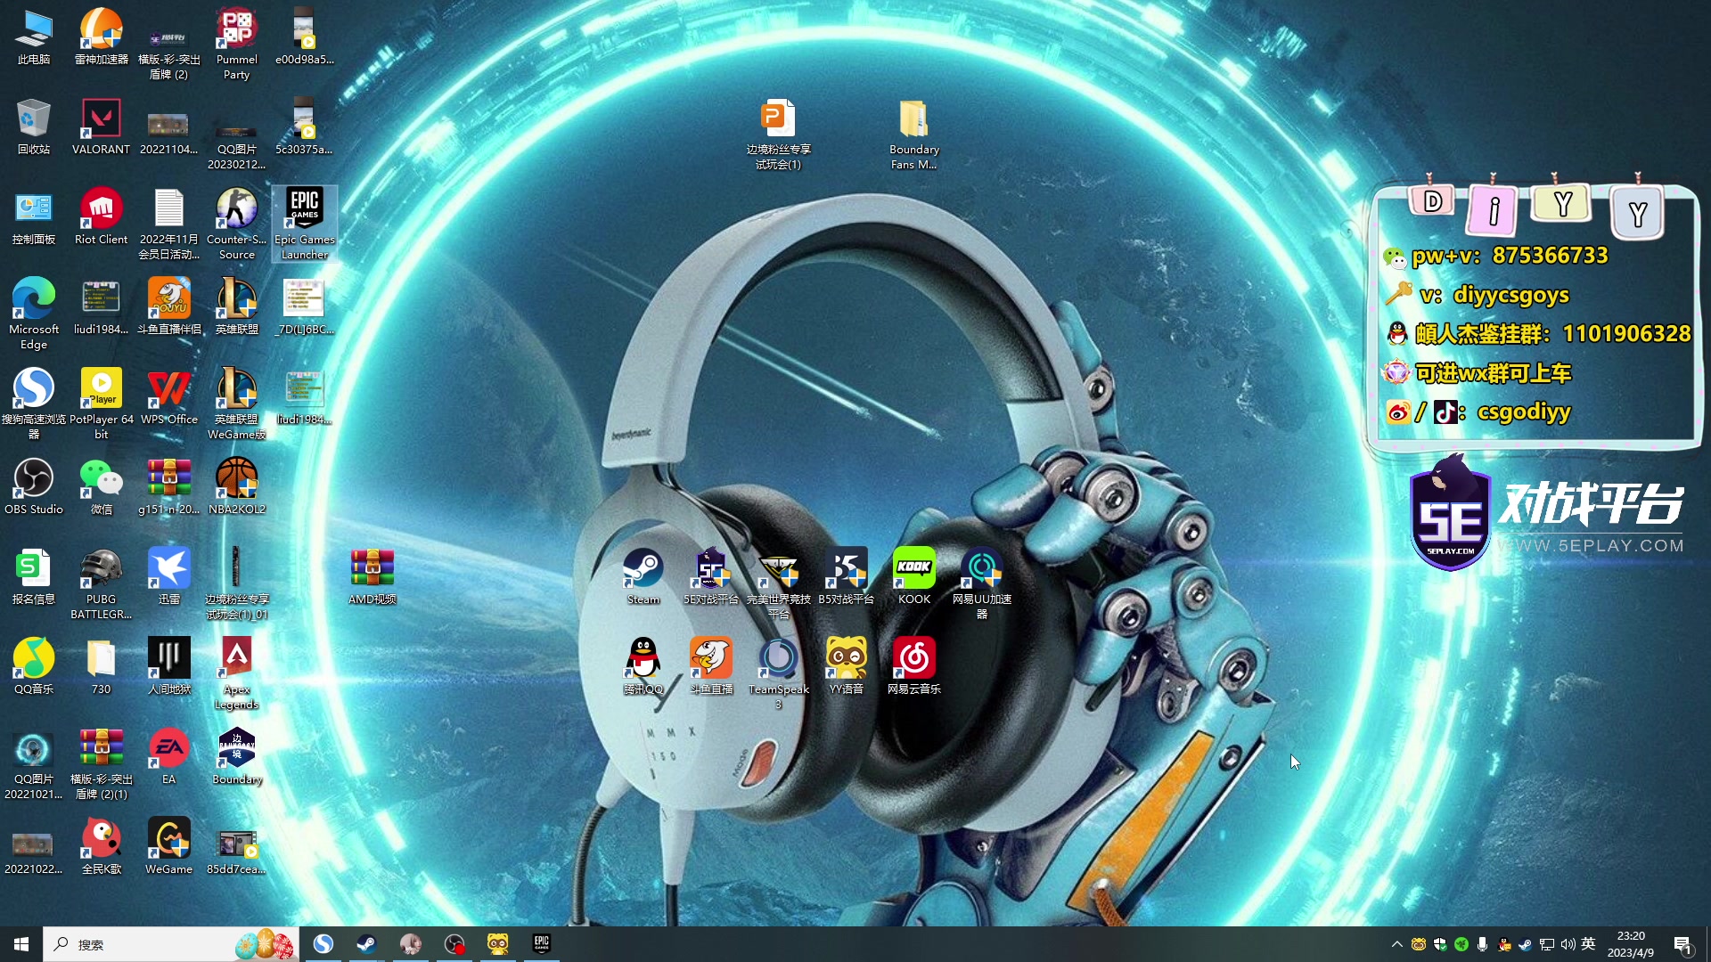Launch B5对战平台 shortcut
The width and height of the screenshot is (1711, 962).
coord(846,575)
